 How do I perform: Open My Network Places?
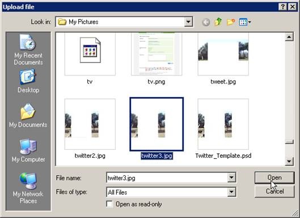(x=28, y=188)
